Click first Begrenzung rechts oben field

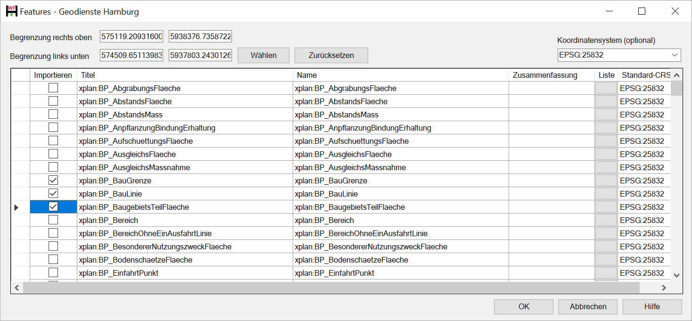(131, 37)
